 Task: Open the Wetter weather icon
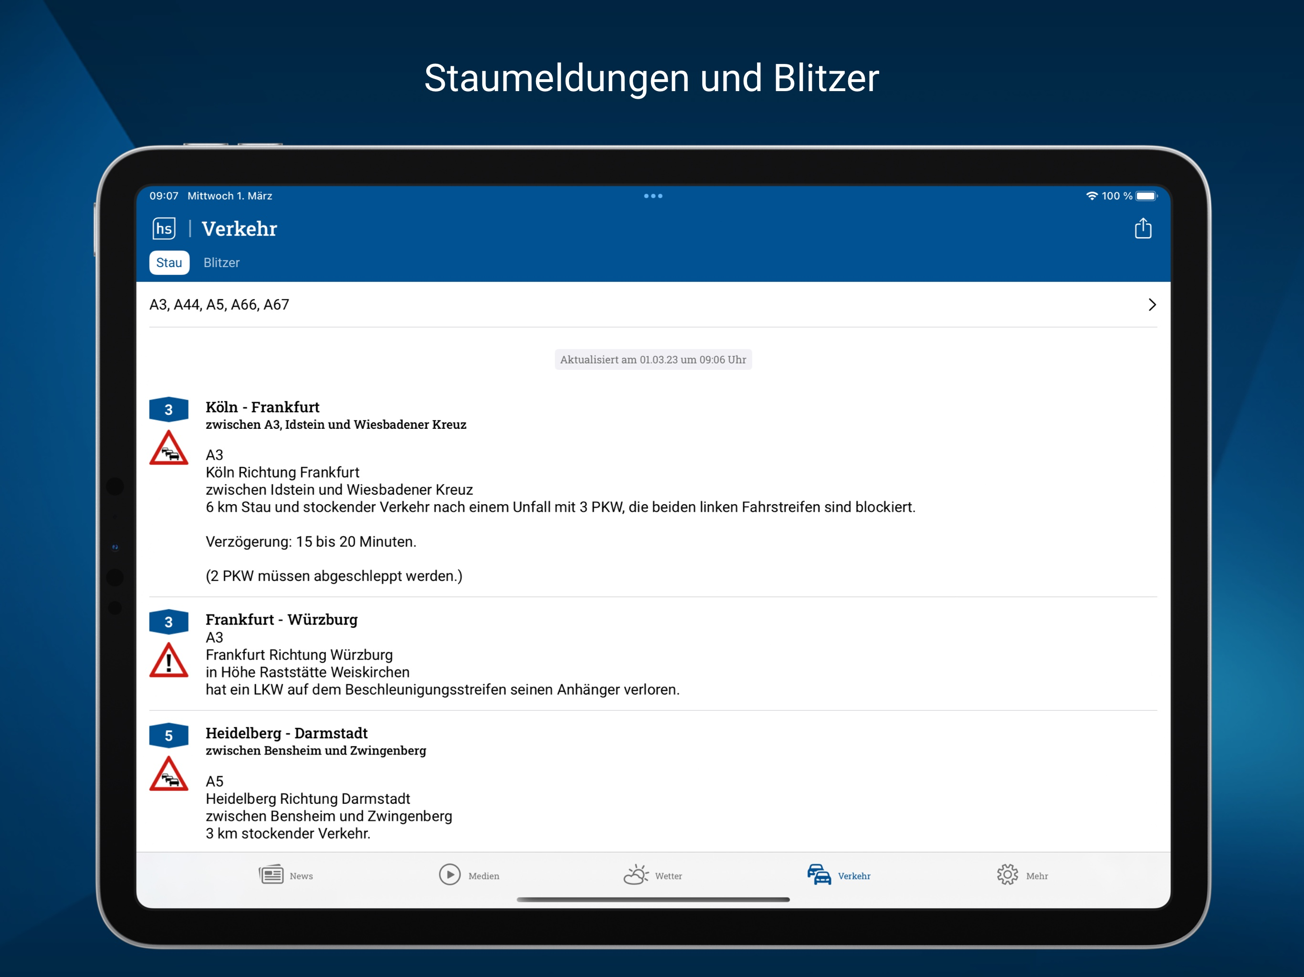(x=636, y=874)
